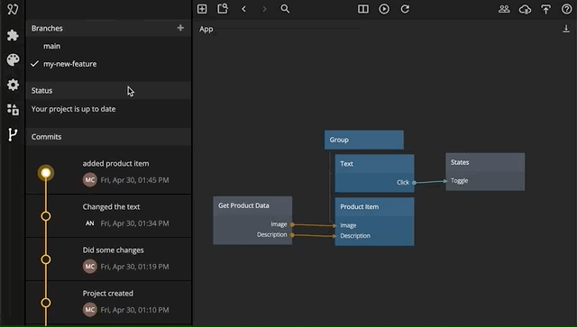The image size is (577, 327).
Task: Click the new component sheet icon
Action: coord(223,8)
